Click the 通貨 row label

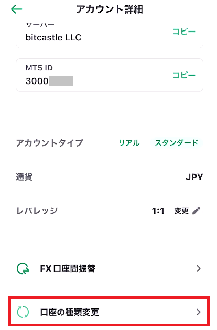coord(24,177)
